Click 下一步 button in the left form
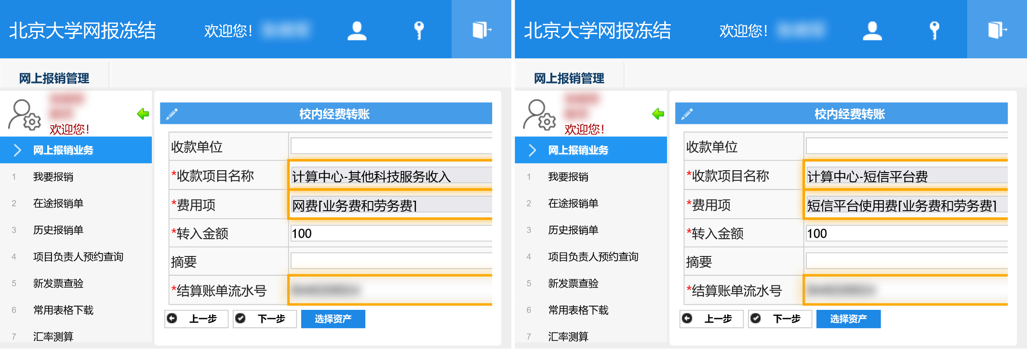1027x349 pixels. click(265, 319)
